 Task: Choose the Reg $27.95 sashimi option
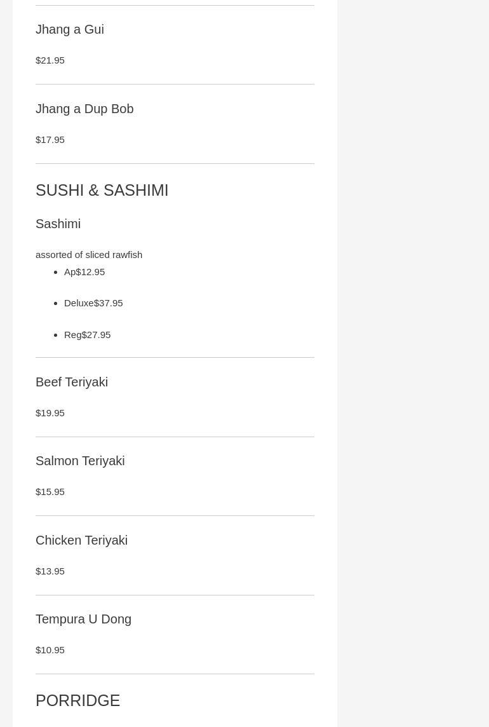coord(88,335)
